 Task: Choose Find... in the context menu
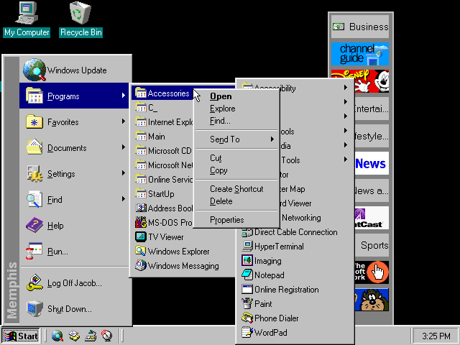click(x=236, y=121)
